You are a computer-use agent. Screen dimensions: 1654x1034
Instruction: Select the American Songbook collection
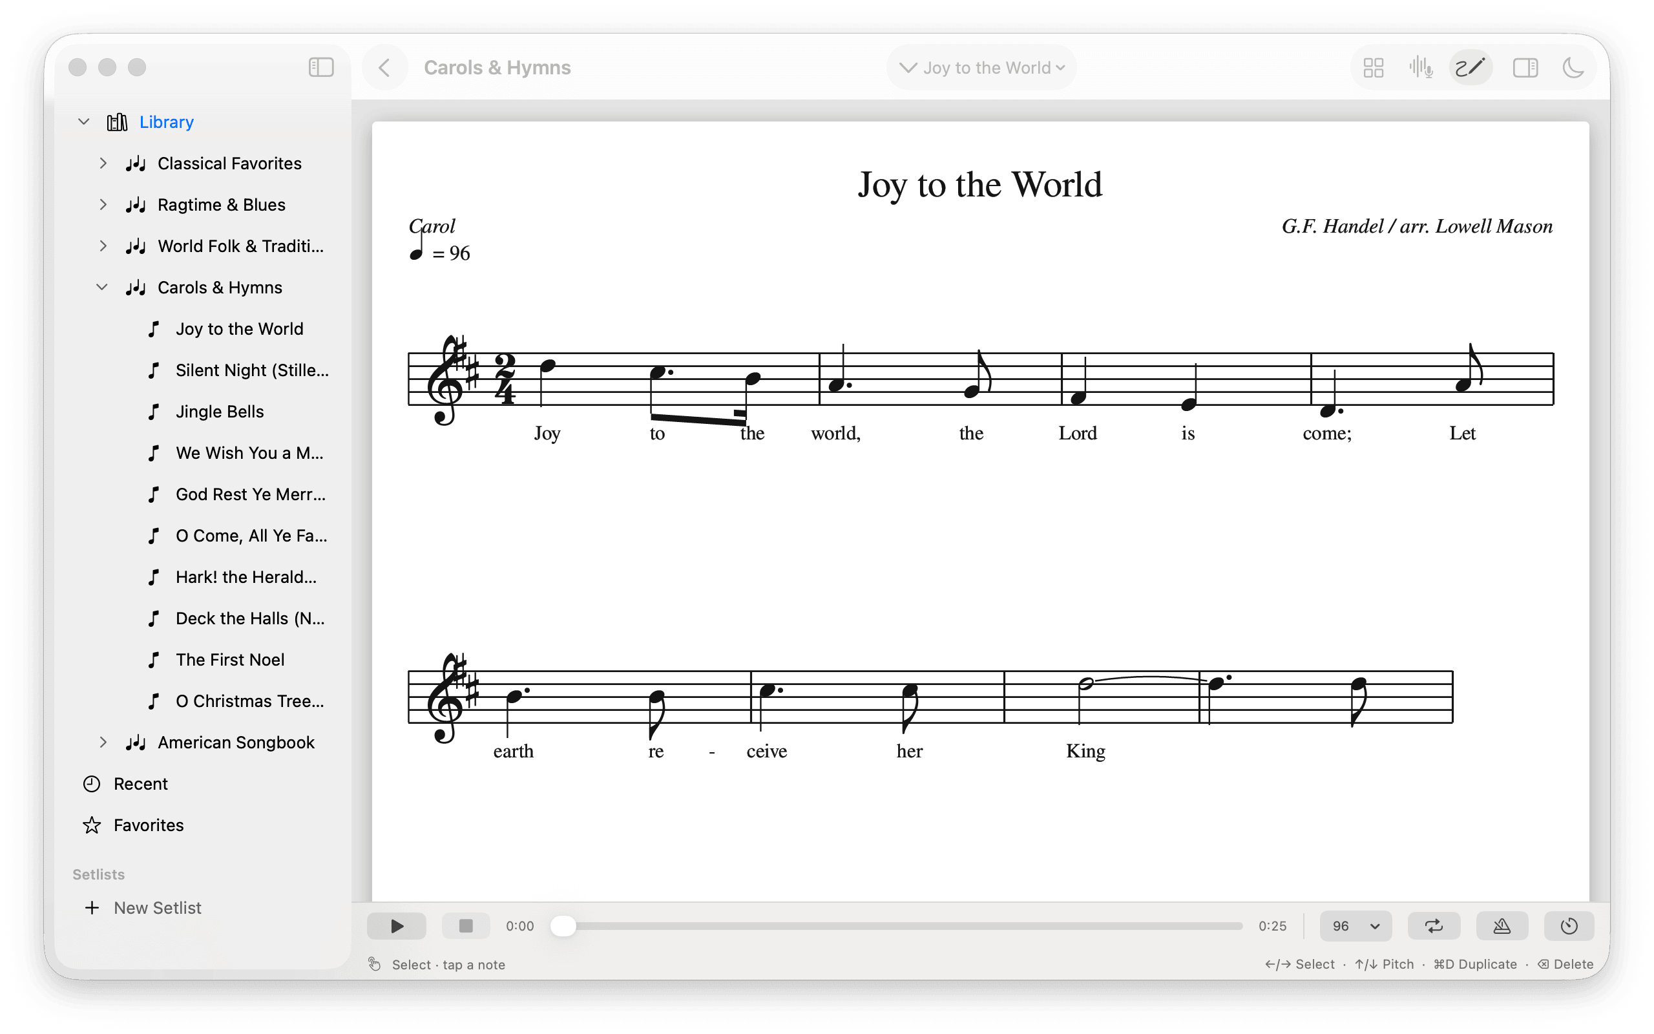(236, 742)
